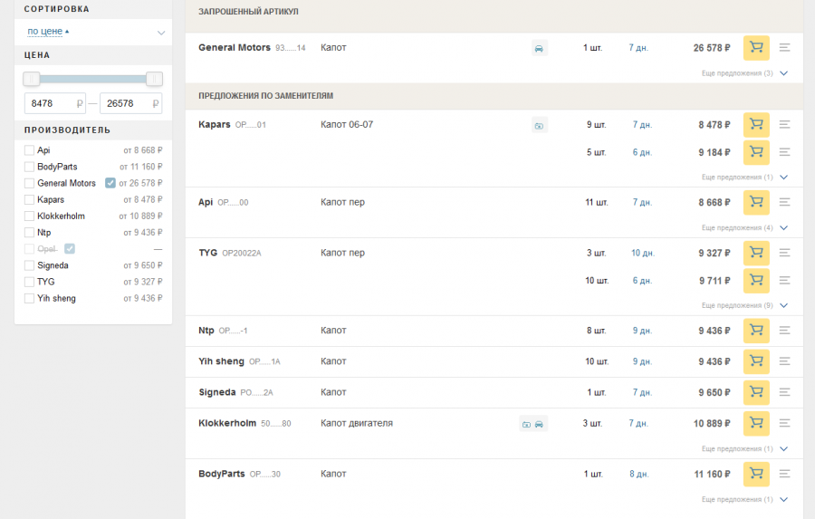Select the TYG OP20022A article number
Viewport: 815px width, 519px height.
(x=242, y=254)
